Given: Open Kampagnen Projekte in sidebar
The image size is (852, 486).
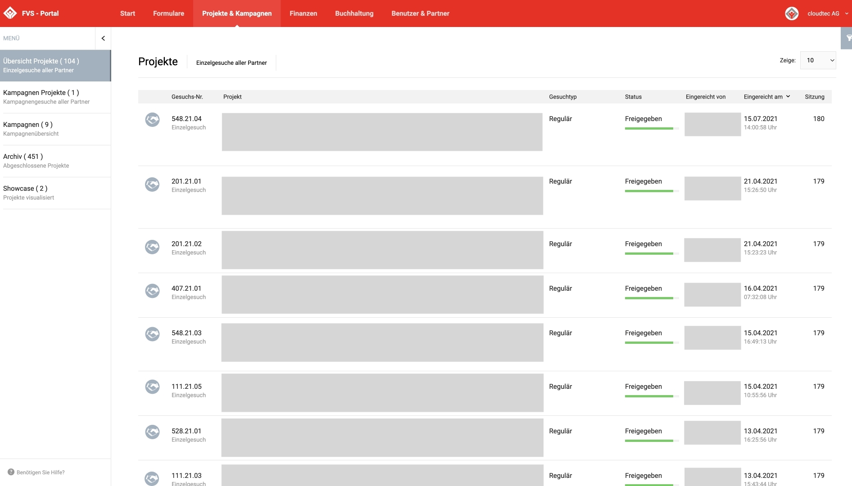Looking at the screenshot, I should [x=46, y=97].
